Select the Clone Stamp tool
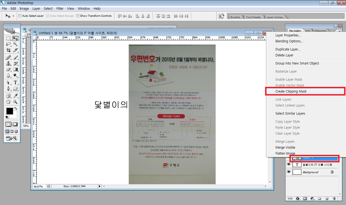Viewport: 346px width, 205px height. [9, 64]
